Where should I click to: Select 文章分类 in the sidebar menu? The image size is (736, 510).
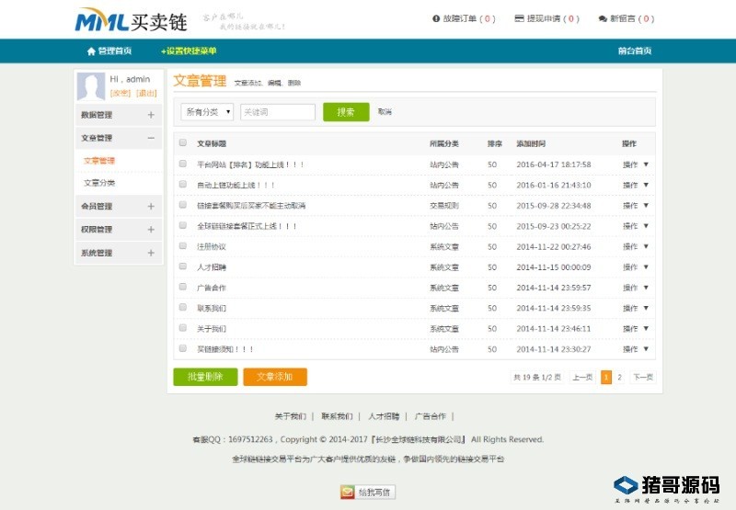pyautogui.click(x=99, y=183)
